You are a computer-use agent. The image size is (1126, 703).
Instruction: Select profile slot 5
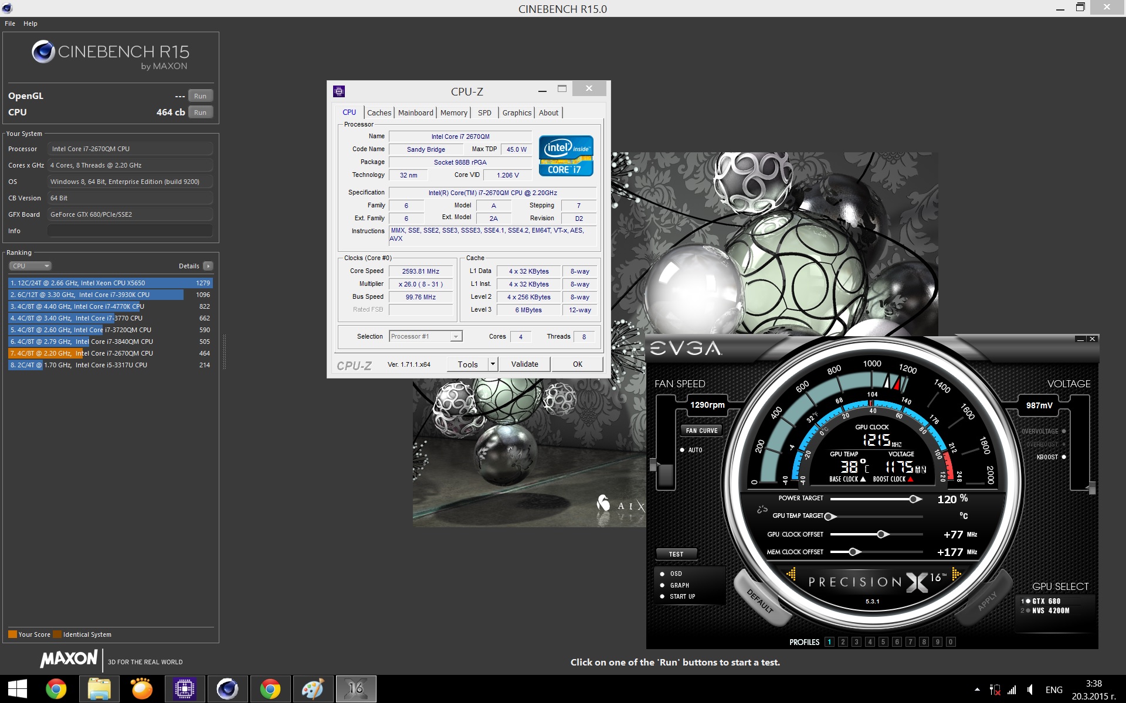pyautogui.click(x=883, y=642)
